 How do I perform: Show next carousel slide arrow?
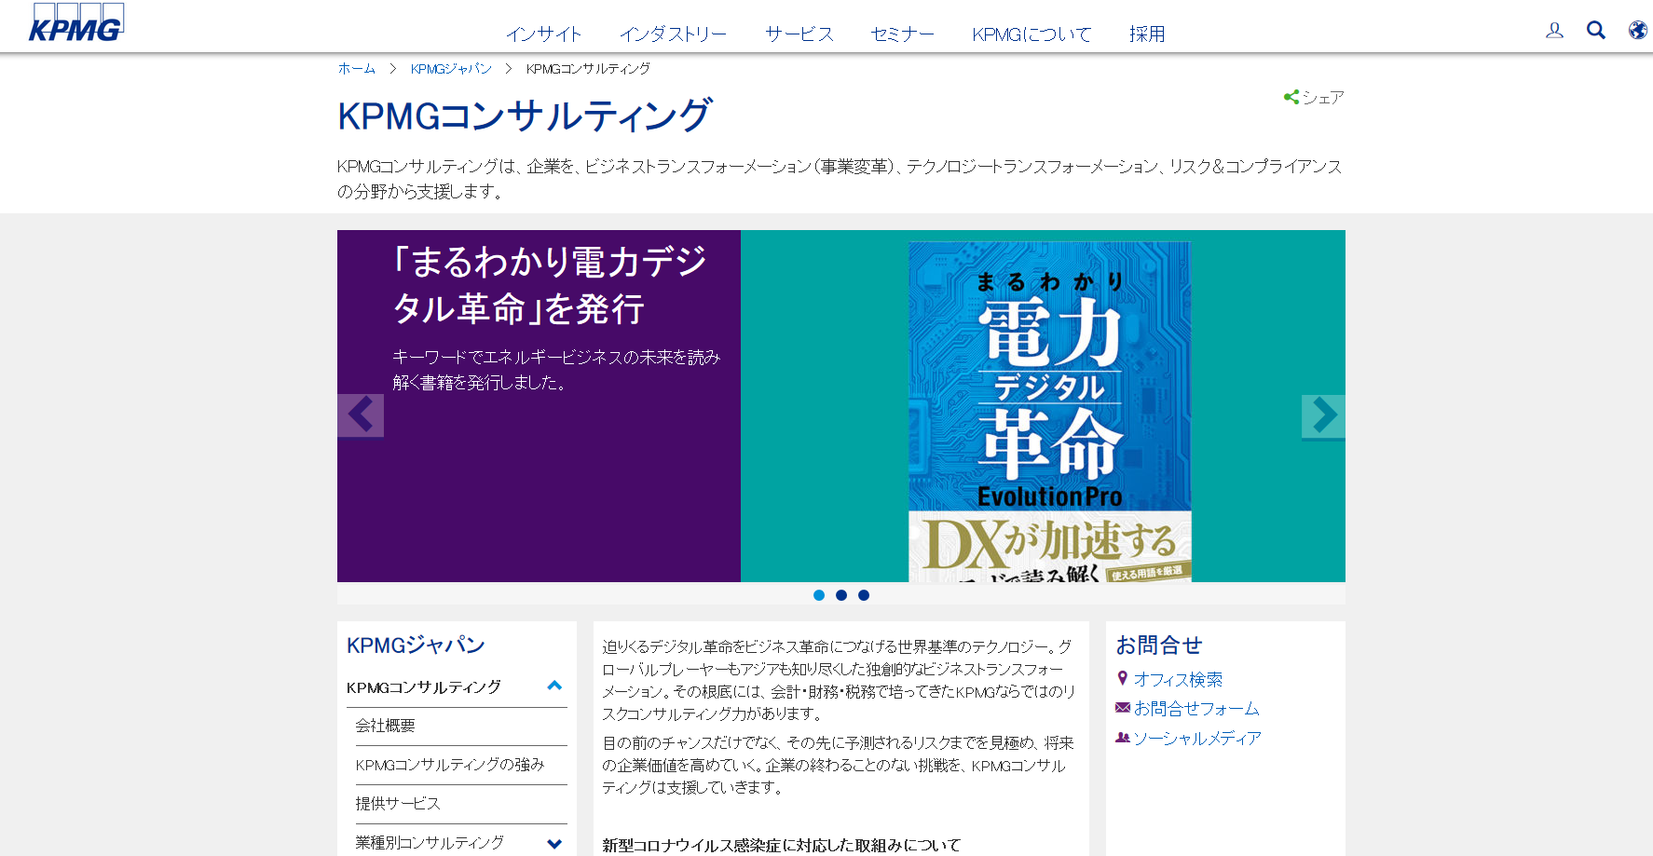(1323, 415)
